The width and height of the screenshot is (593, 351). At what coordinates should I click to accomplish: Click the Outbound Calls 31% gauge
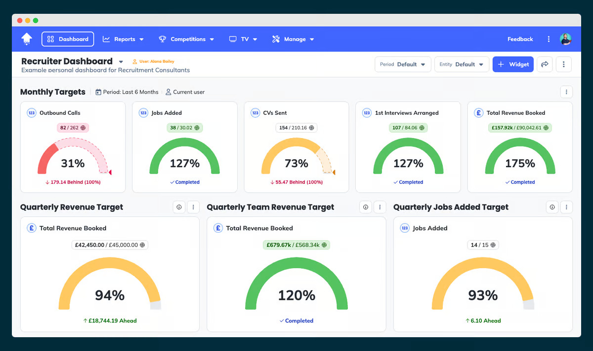(x=73, y=156)
